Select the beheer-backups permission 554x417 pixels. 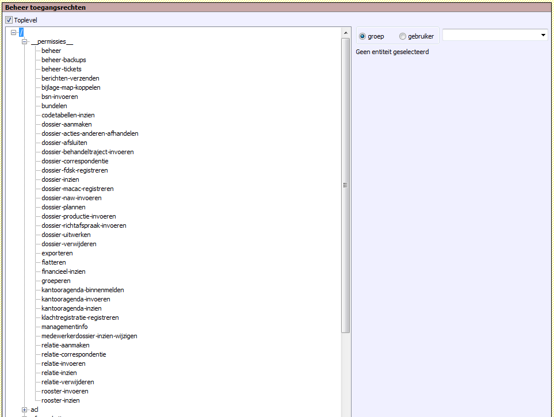pyautogui.click(x=64, y=60)
